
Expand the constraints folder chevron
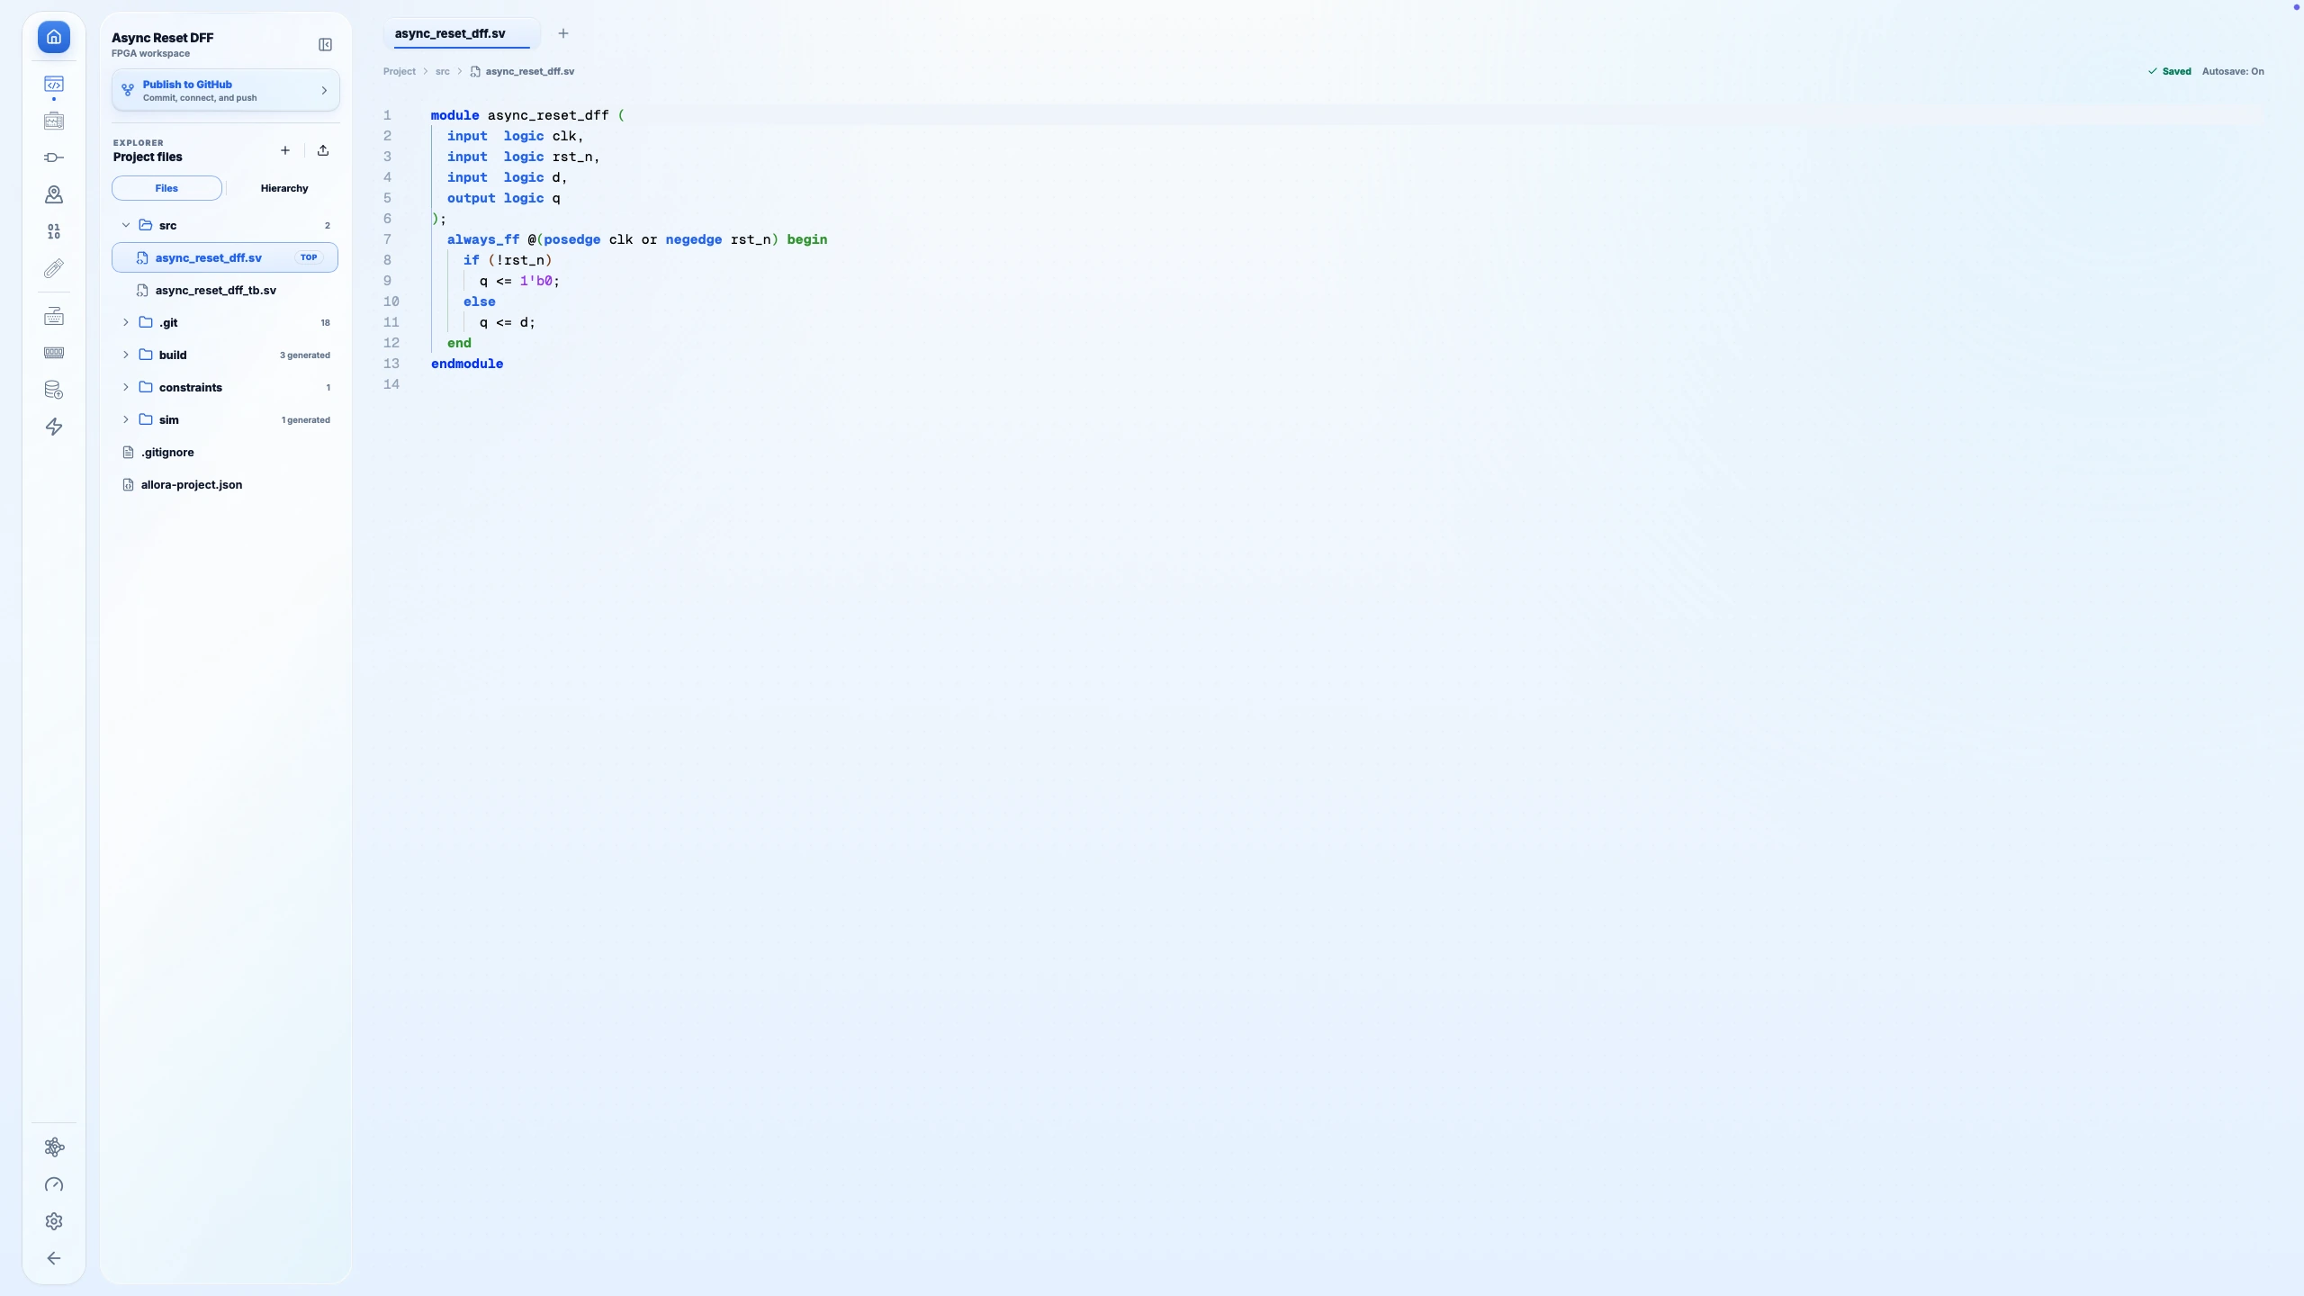tap(126, 387)
